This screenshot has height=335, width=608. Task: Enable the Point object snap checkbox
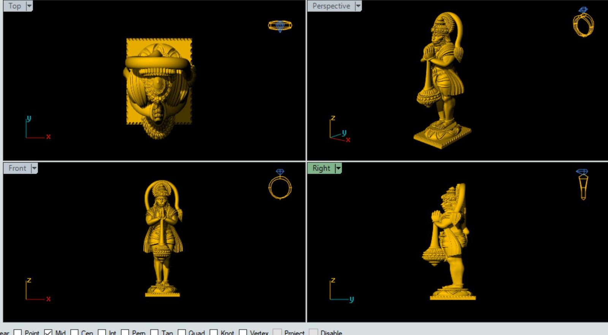tap(18, 333)
